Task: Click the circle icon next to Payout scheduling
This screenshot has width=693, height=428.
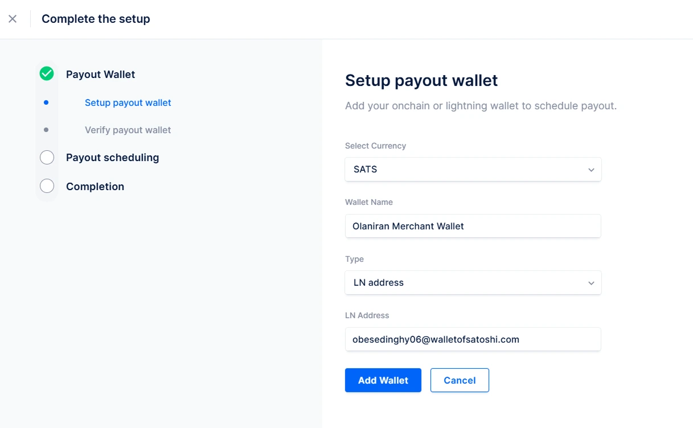Action: pyautogui.click(x=47, y=157)
